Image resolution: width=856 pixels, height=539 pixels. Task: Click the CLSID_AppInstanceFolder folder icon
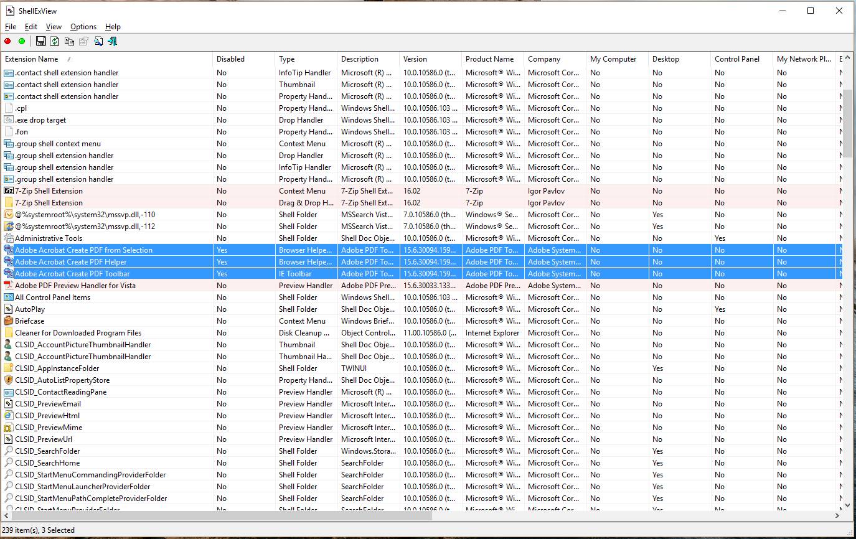coord(9,368)
